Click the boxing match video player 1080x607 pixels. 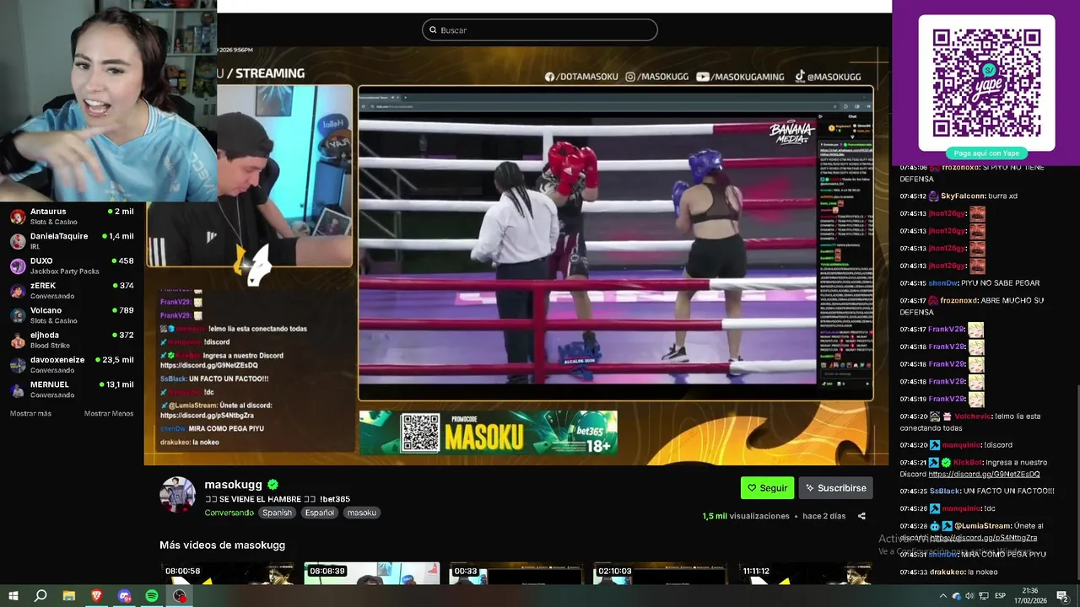516,255
